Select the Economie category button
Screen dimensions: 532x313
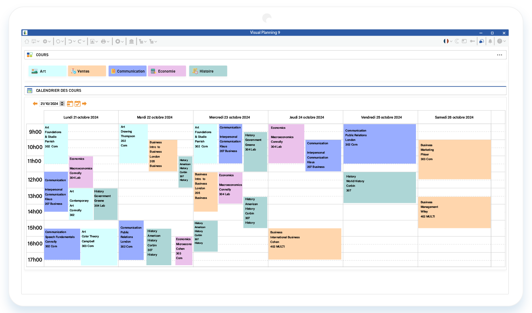(x=167, y=71)
